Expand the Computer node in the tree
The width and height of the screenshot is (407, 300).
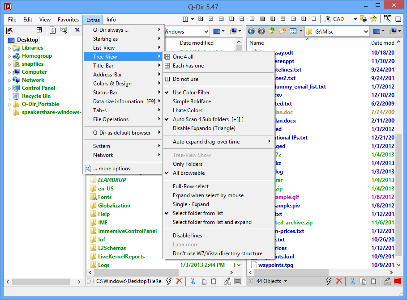click(x=9, y=72)
